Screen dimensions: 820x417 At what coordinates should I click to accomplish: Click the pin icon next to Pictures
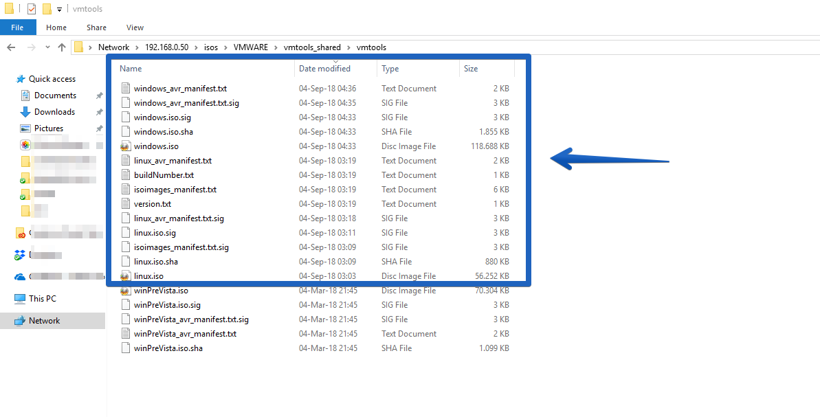click(x=100, y=128)
